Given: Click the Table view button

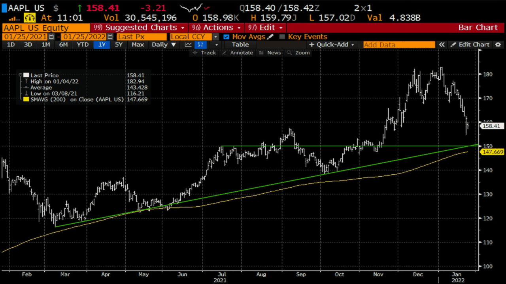Looking at the screenshot, I should pyautogui.click(x=240, y=45).
